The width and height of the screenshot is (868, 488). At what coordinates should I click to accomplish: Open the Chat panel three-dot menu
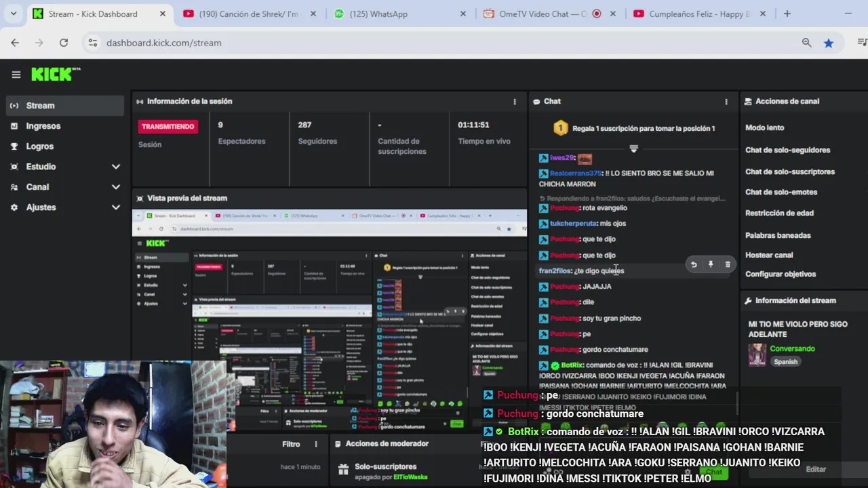726,102
